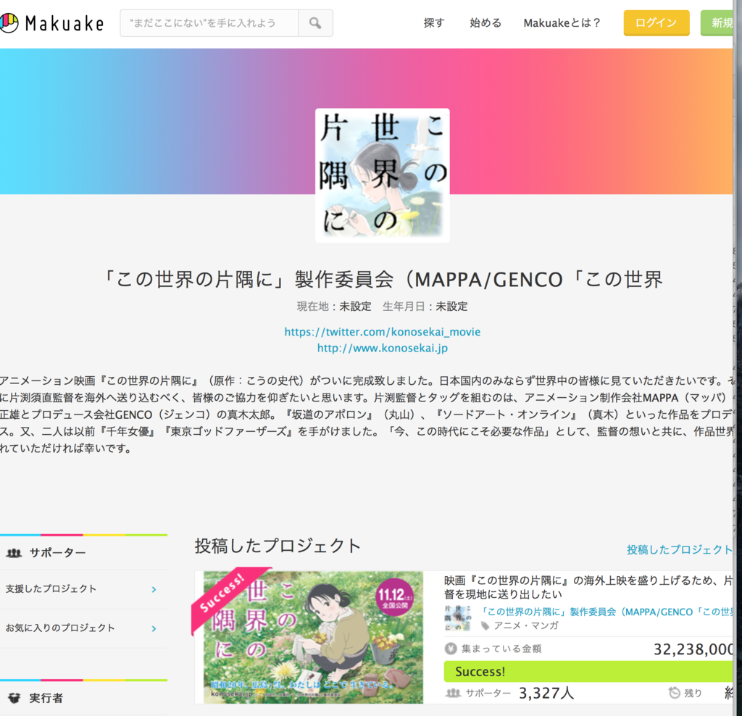Click the サポーター sidebar heading text
The image size is (742, 716).
pyautogui.click(x=58, y=553)
